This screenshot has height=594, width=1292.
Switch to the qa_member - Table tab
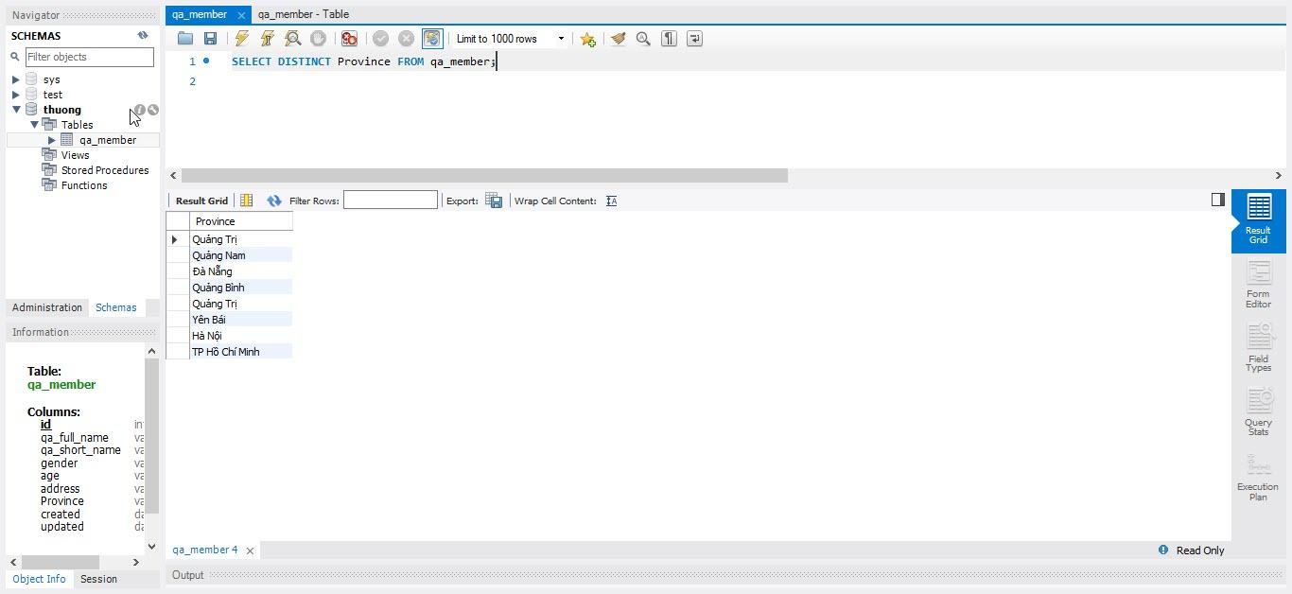click(304, 14)
